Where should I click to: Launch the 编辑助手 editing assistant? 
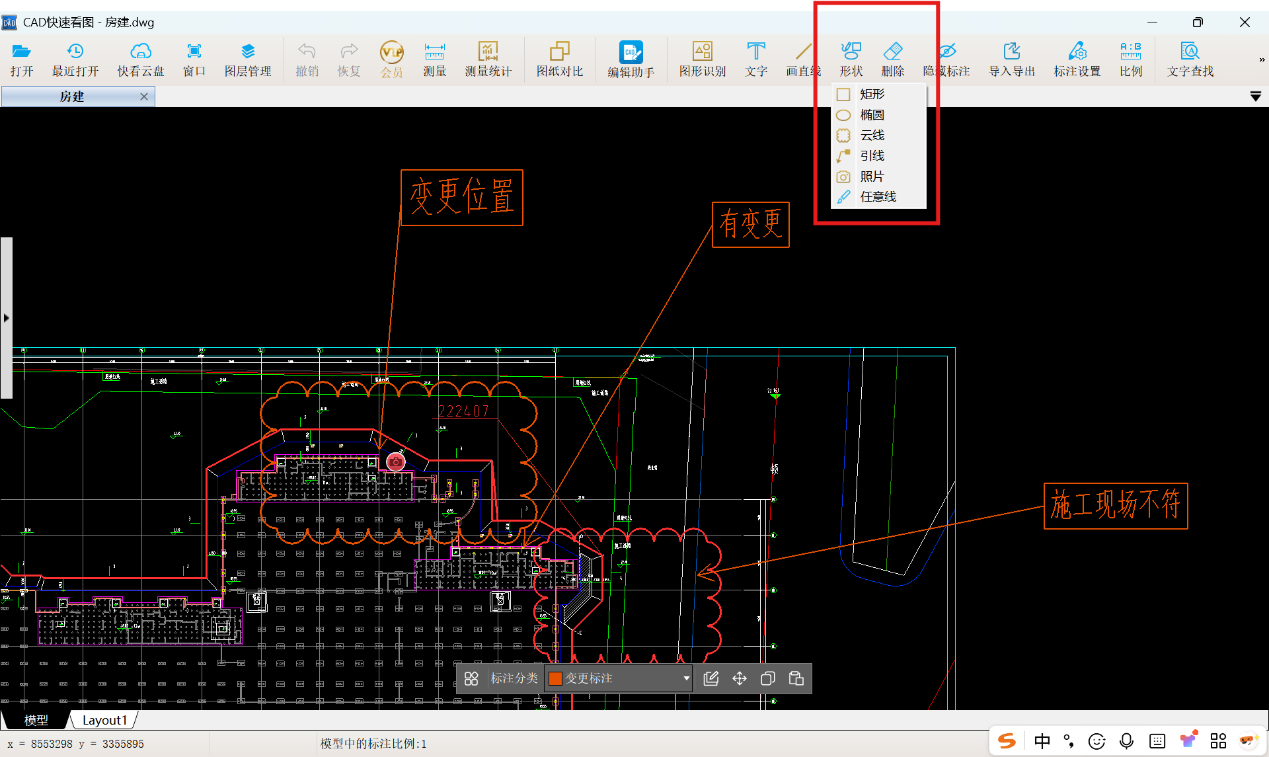tap(631, 58)
